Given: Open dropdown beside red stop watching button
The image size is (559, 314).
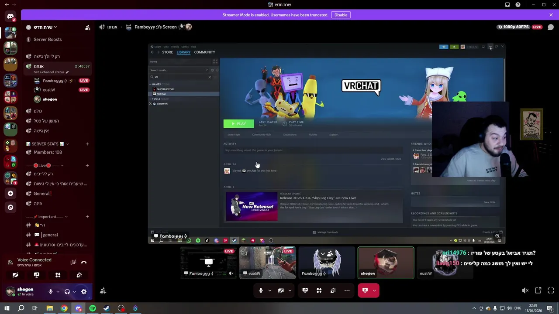Looking at the screenshot, I should click(x=374, y=290).
